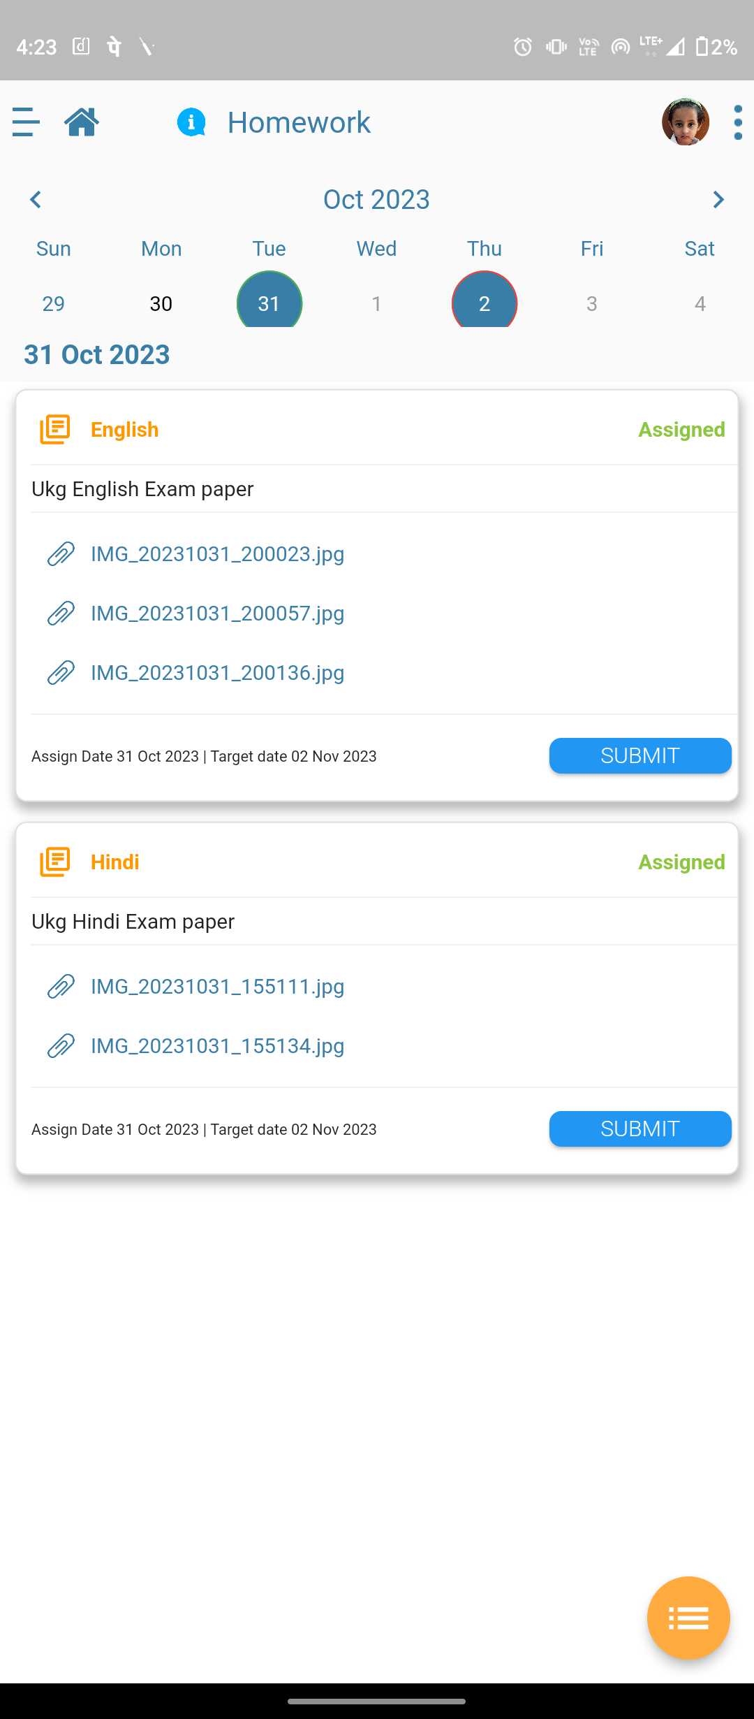Open the student profile picture
Viewport: 754px width, 1719px height.
[686, 122]
